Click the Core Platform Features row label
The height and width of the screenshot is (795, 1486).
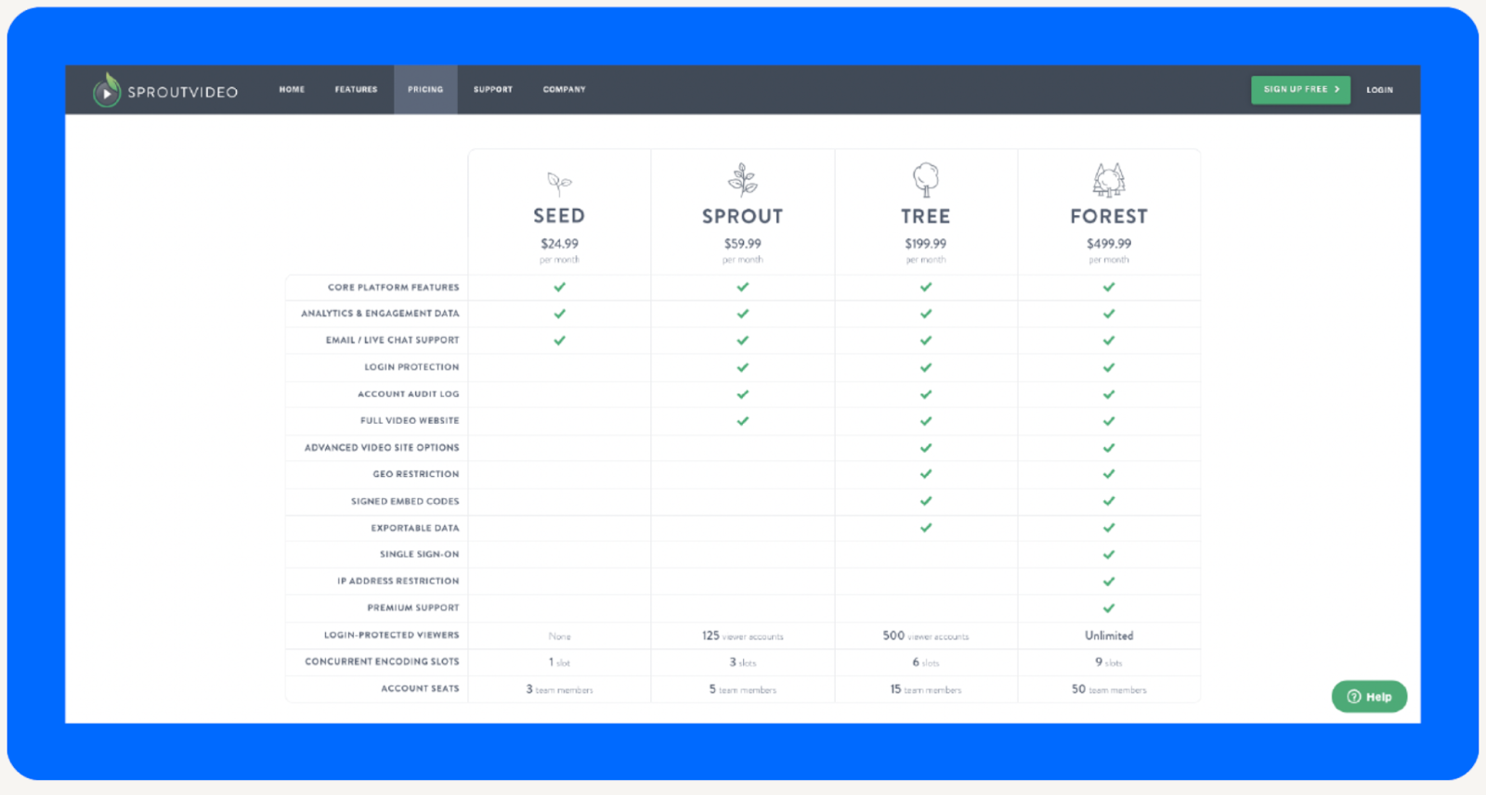[393, 288]
